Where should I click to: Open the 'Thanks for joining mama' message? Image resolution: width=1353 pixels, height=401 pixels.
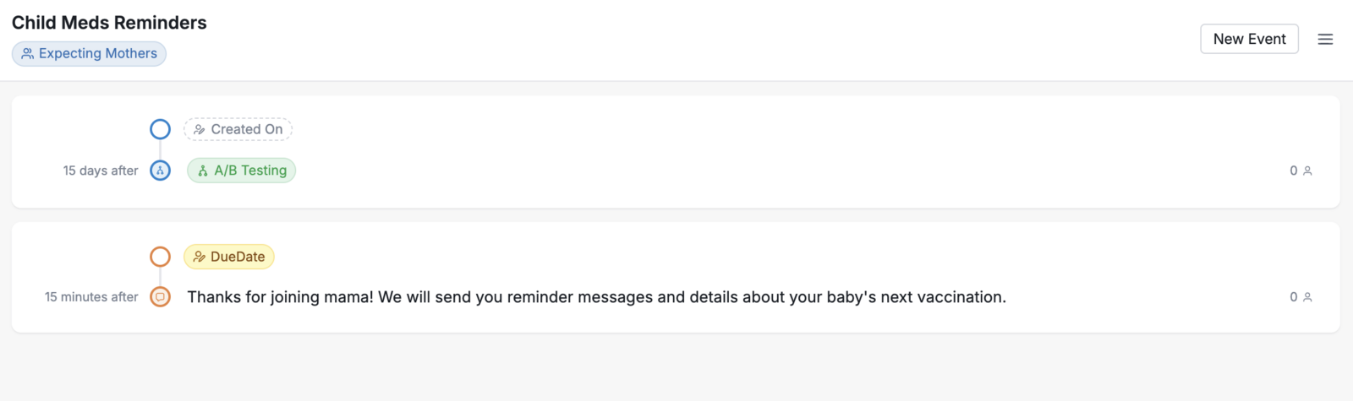coord(596,297)
